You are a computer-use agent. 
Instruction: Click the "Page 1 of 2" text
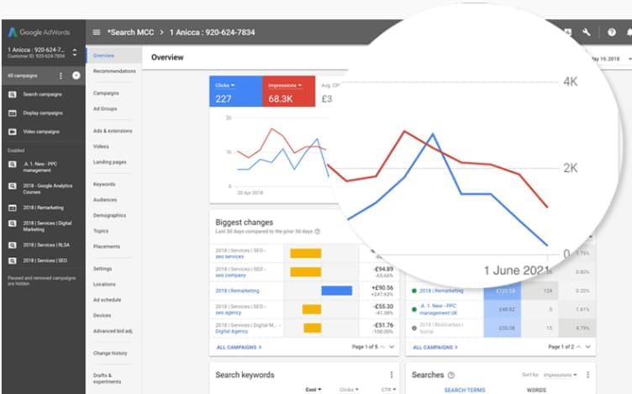pyautogui.click(x=561, y=347)
